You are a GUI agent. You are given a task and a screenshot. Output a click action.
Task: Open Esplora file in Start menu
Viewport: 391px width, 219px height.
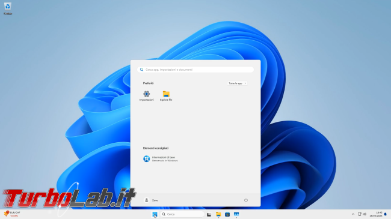coord(166,95)
